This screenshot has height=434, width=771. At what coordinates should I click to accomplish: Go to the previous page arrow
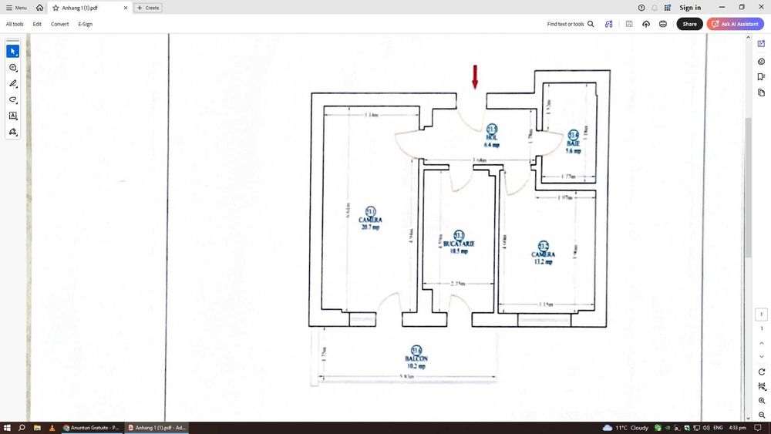click(x=761, y=343)
